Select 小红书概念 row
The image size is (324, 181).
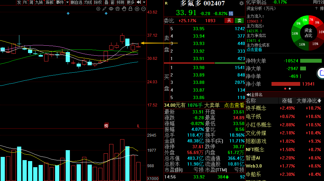[284, 125]
